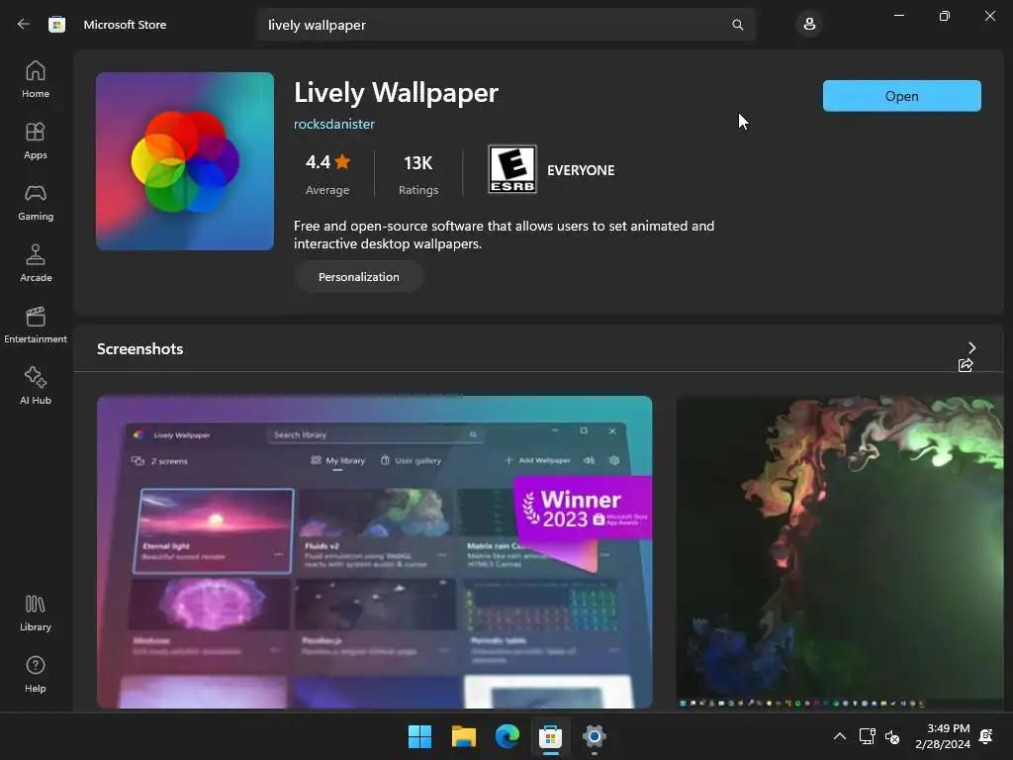Open Home in the sidebar
This screenshot has width=1013, height=760.
[x=36, y=79]
